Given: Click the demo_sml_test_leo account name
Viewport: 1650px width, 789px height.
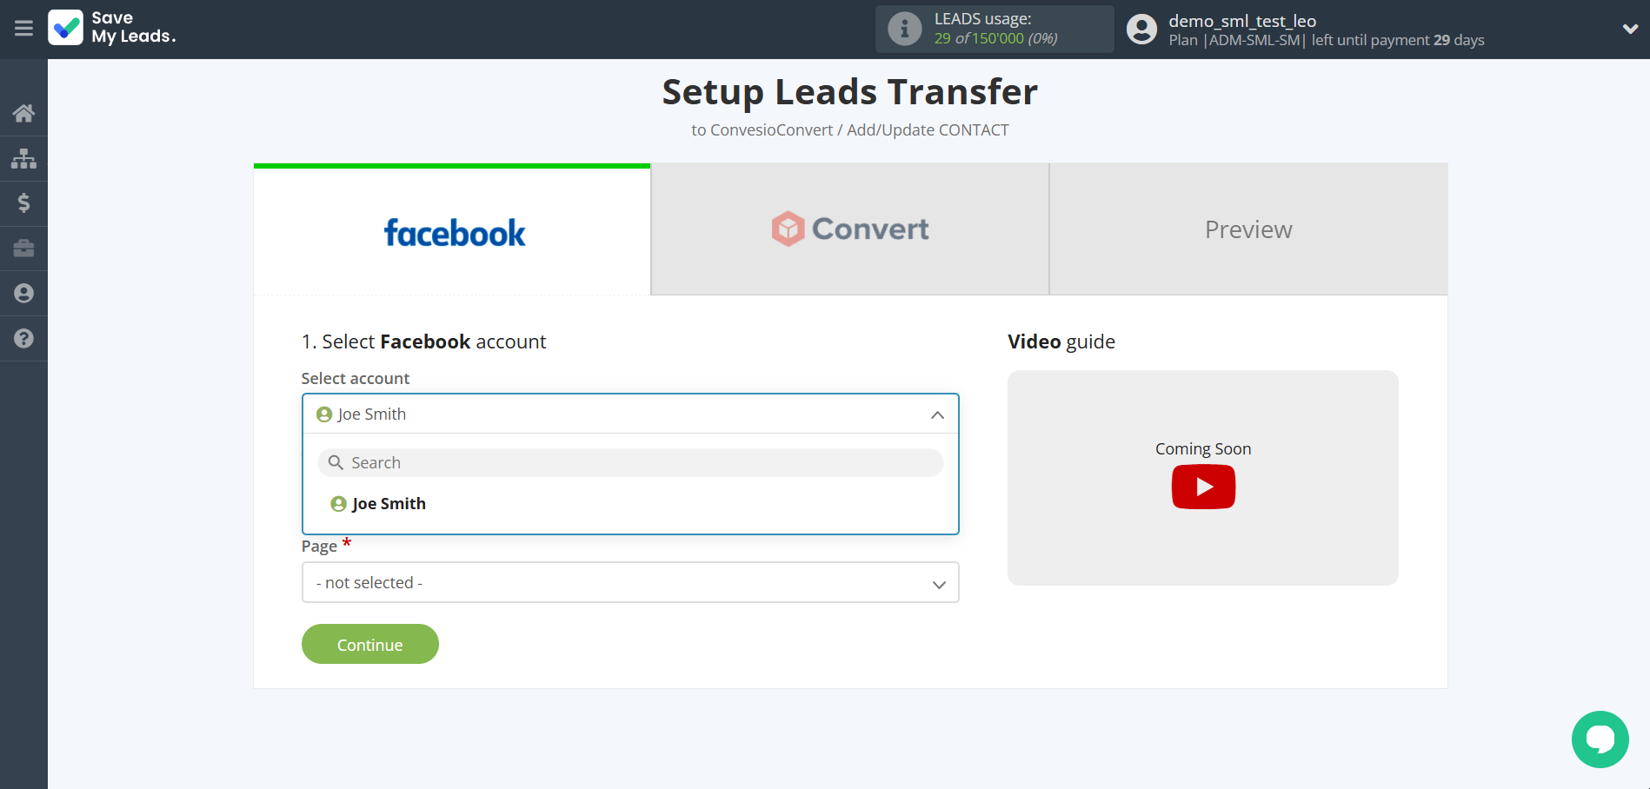Looking at the screenshot, I should pos(1242,21).
